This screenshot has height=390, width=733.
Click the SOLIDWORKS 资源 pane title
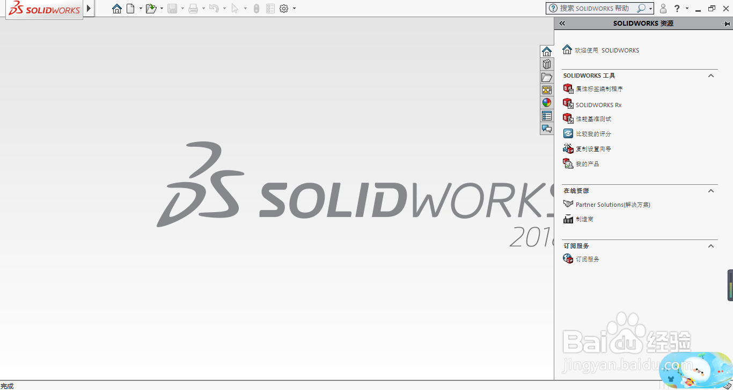pyautogui.click(x=643, y=24)
